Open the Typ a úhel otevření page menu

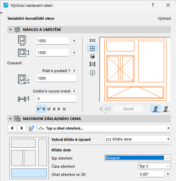coord(104,128)
